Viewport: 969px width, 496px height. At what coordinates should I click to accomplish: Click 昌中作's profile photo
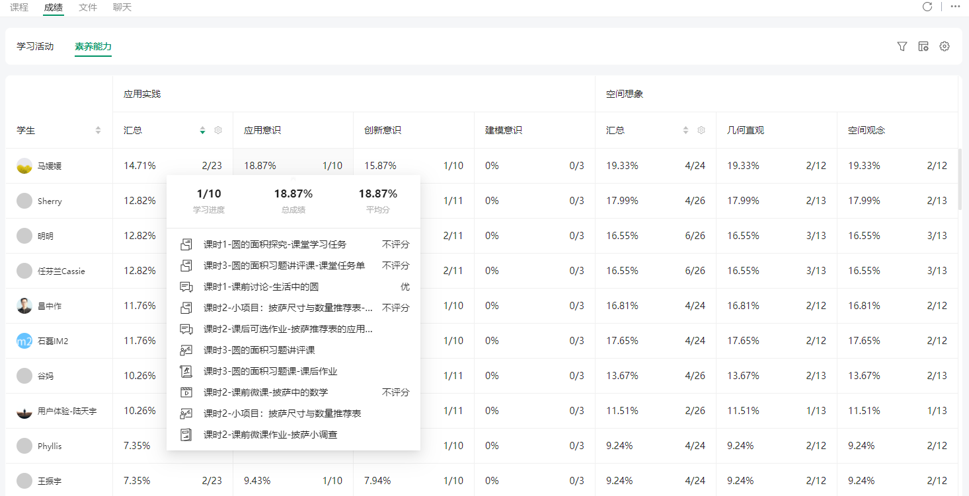(x=24, y=306)
